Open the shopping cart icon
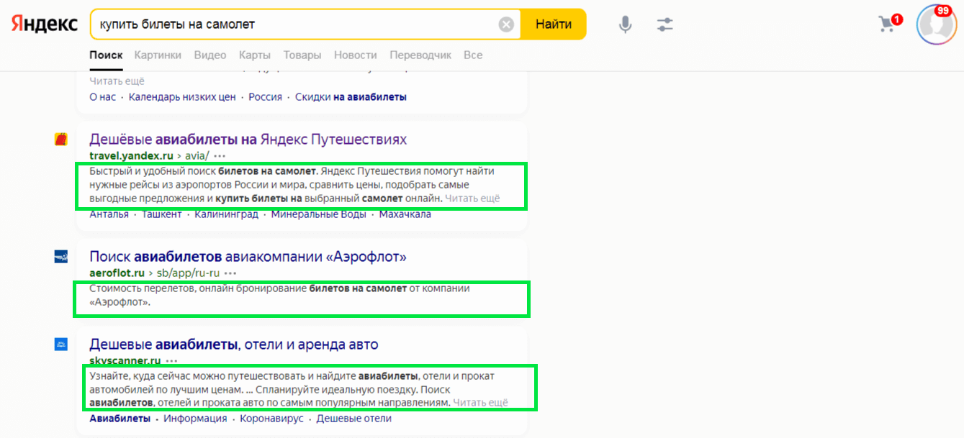Screen dimensions: 964x438 (887, 24)
